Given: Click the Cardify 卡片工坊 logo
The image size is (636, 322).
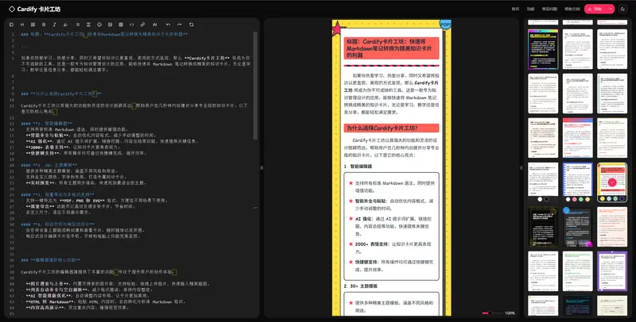Looking at the screenshot, I should pyautogui.click(x=34, y=9).
